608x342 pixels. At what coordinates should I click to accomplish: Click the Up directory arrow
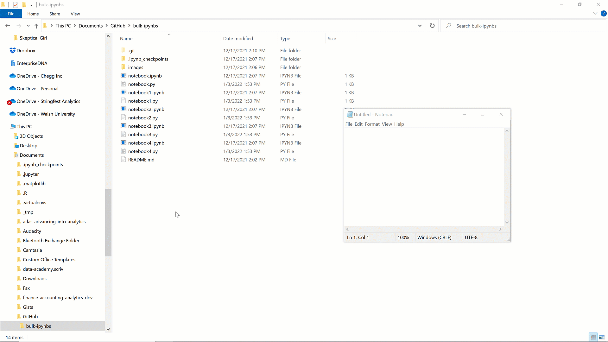[x=36, y=26]
